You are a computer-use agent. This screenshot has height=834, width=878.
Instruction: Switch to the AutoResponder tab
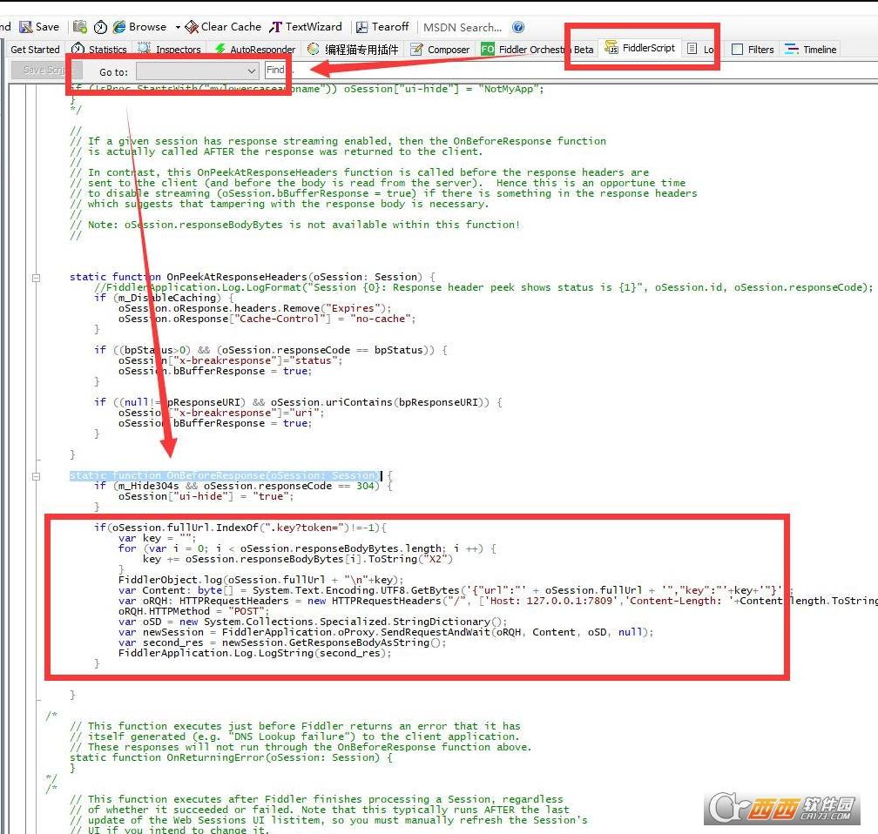coord(255,50)
